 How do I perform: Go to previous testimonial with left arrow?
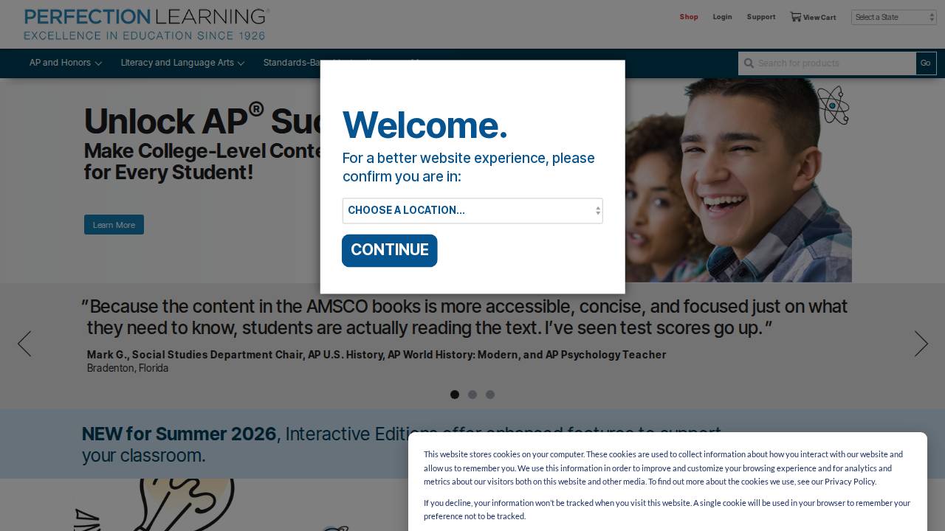(x=24, y=344)
